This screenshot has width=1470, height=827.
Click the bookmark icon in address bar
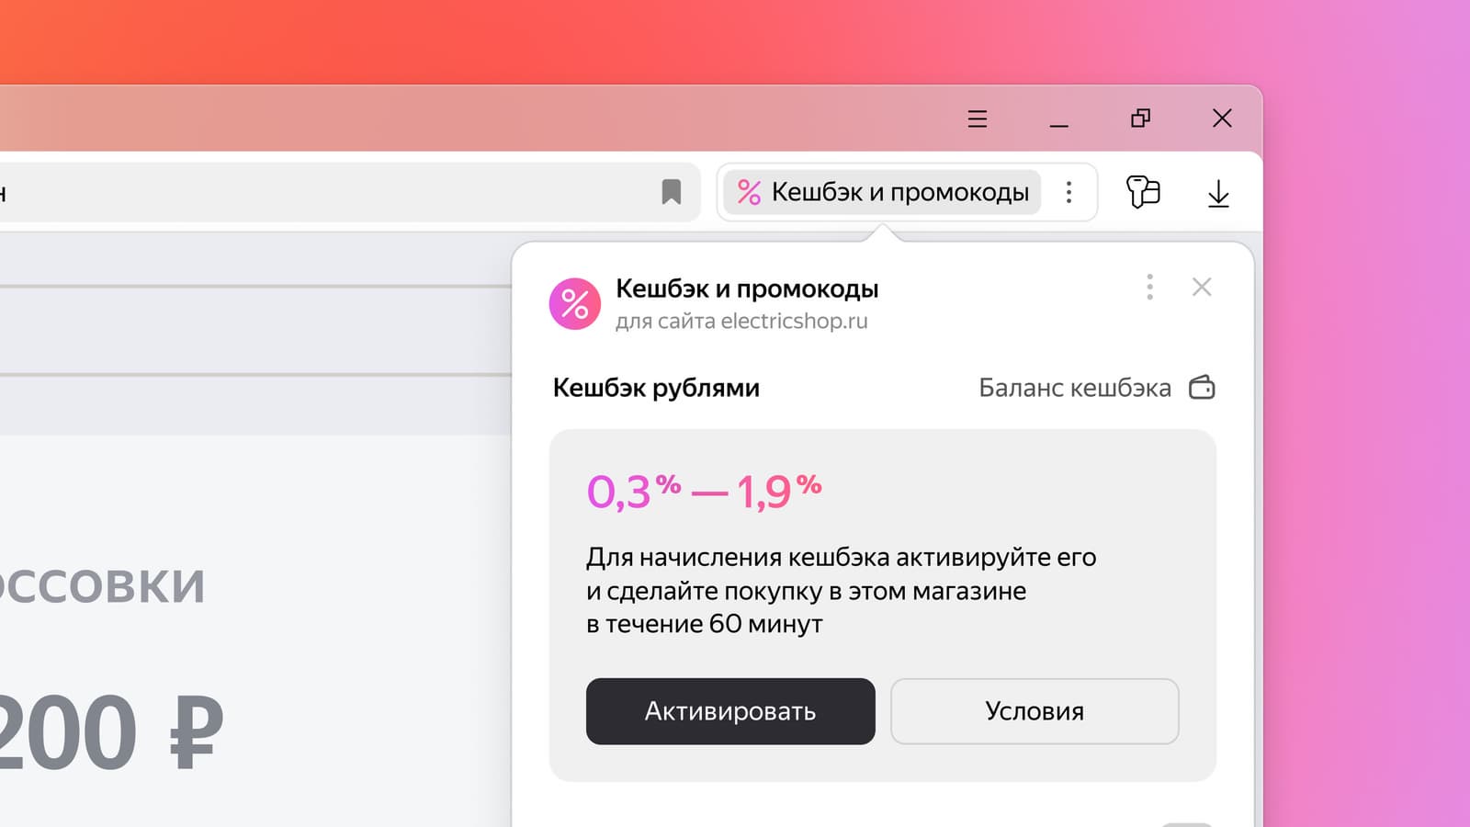672,192
